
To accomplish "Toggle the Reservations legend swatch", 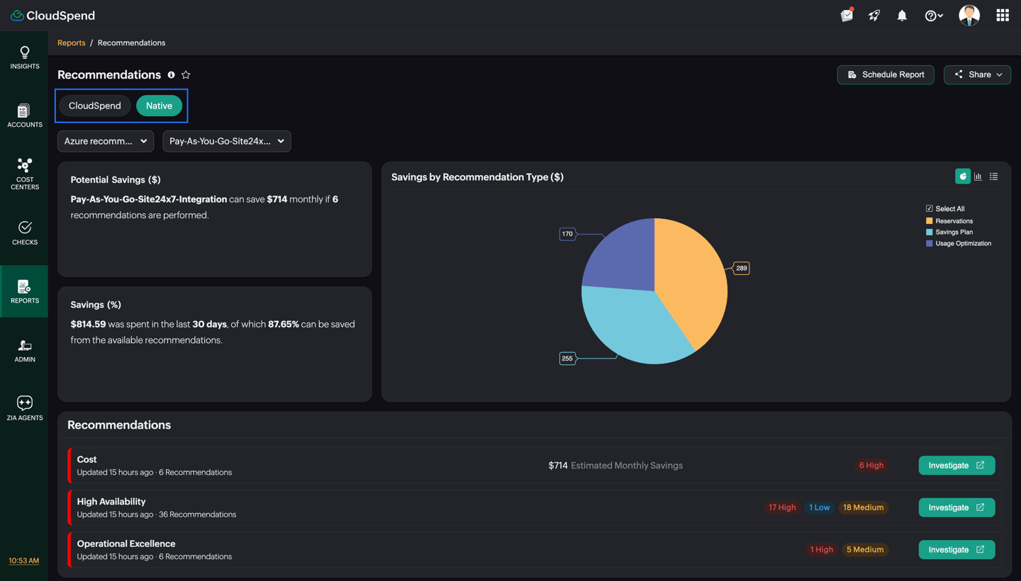I will [930, 221].
